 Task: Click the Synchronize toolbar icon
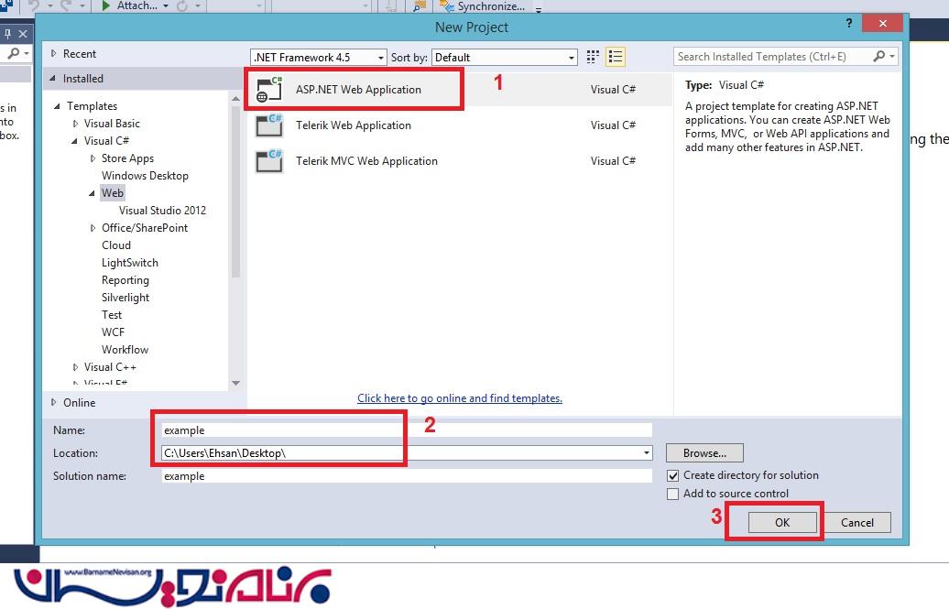click(446, 6)
